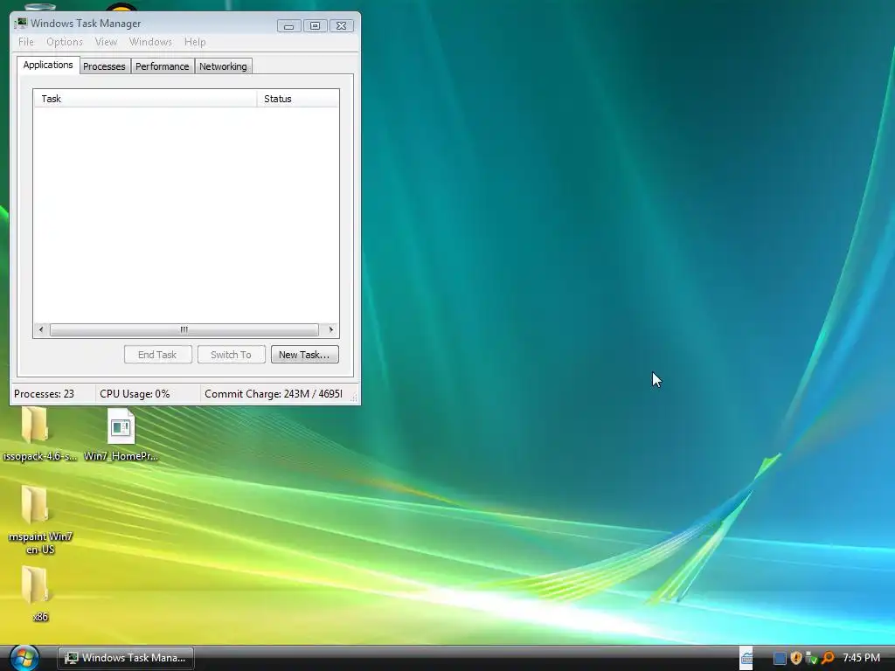895x671 pixels.
Task: Click the New Task... button
Action: click(x=304, y=355)
